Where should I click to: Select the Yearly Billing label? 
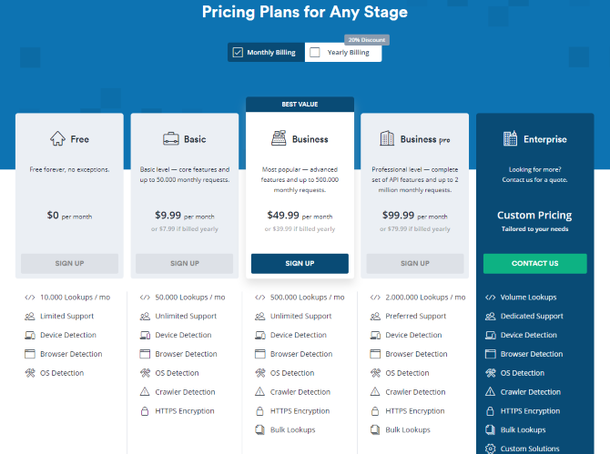click(348, 52)
